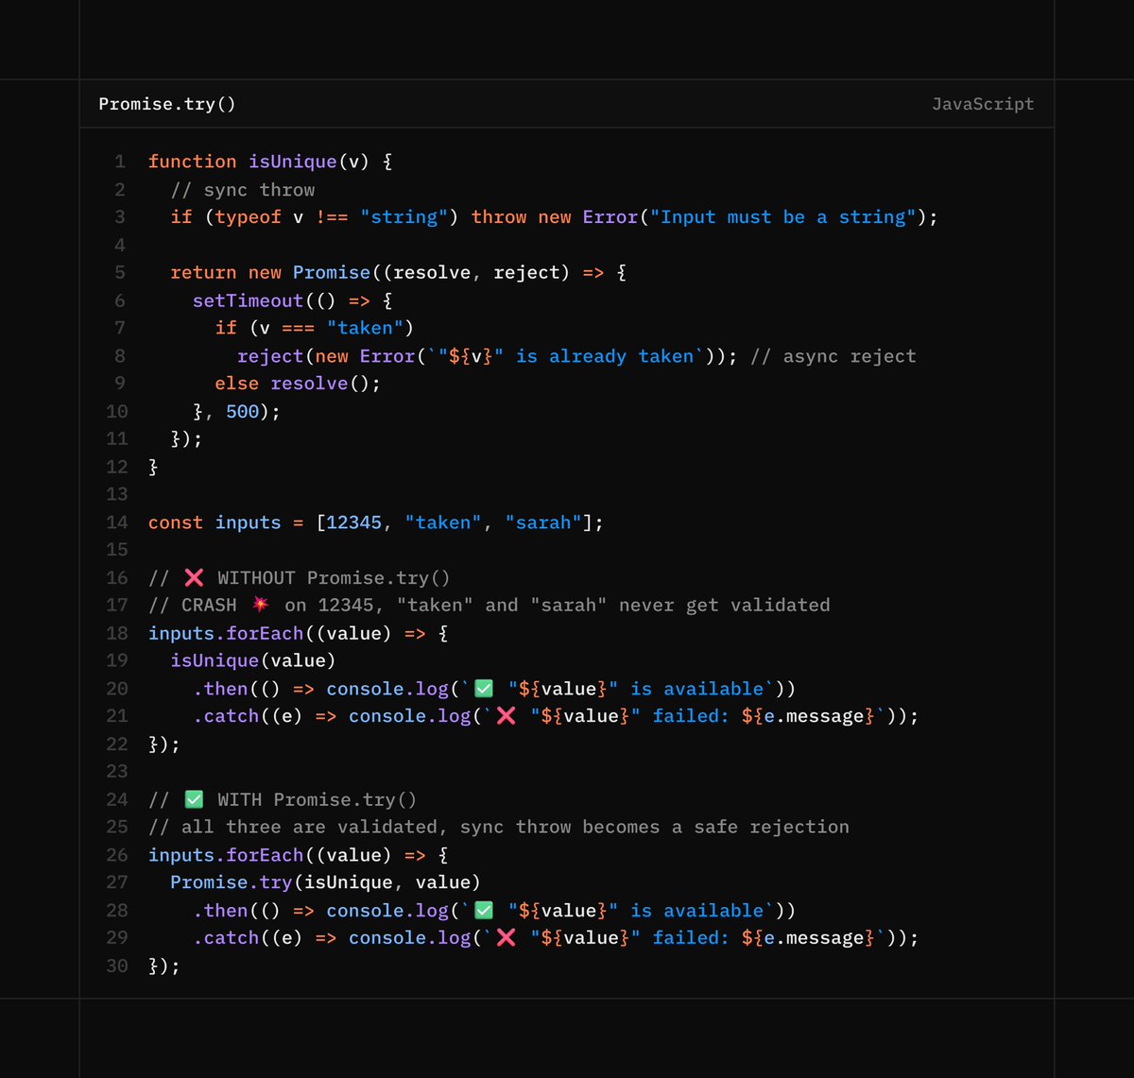Click line number 1

(x=120, y=162)
